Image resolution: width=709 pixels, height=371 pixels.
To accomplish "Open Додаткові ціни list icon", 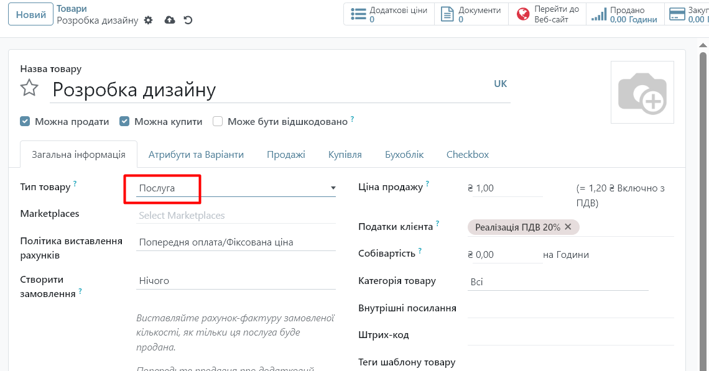I will [x=358, y=14].
